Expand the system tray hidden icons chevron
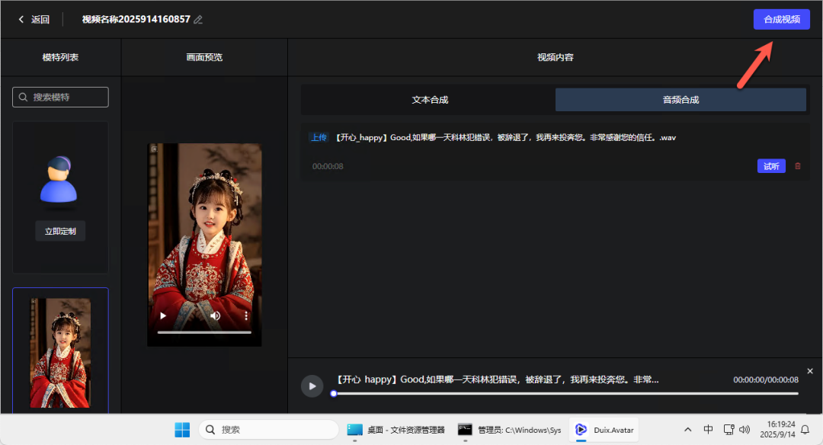The width and height of the screenshot is (823, 445). [x=688, y=430]
